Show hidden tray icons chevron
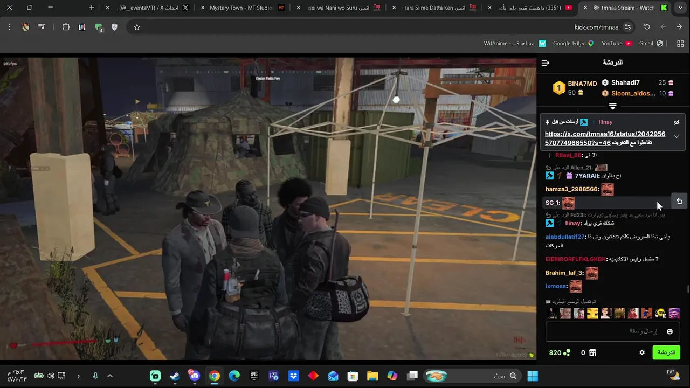 110,376
